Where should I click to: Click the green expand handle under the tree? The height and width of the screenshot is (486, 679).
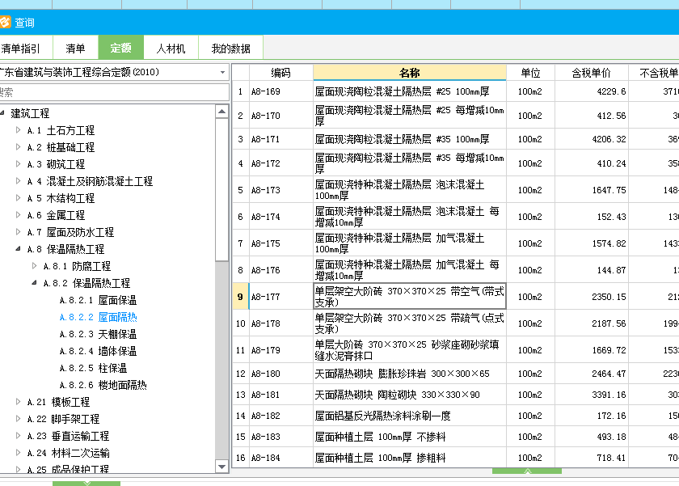point(86,484)
